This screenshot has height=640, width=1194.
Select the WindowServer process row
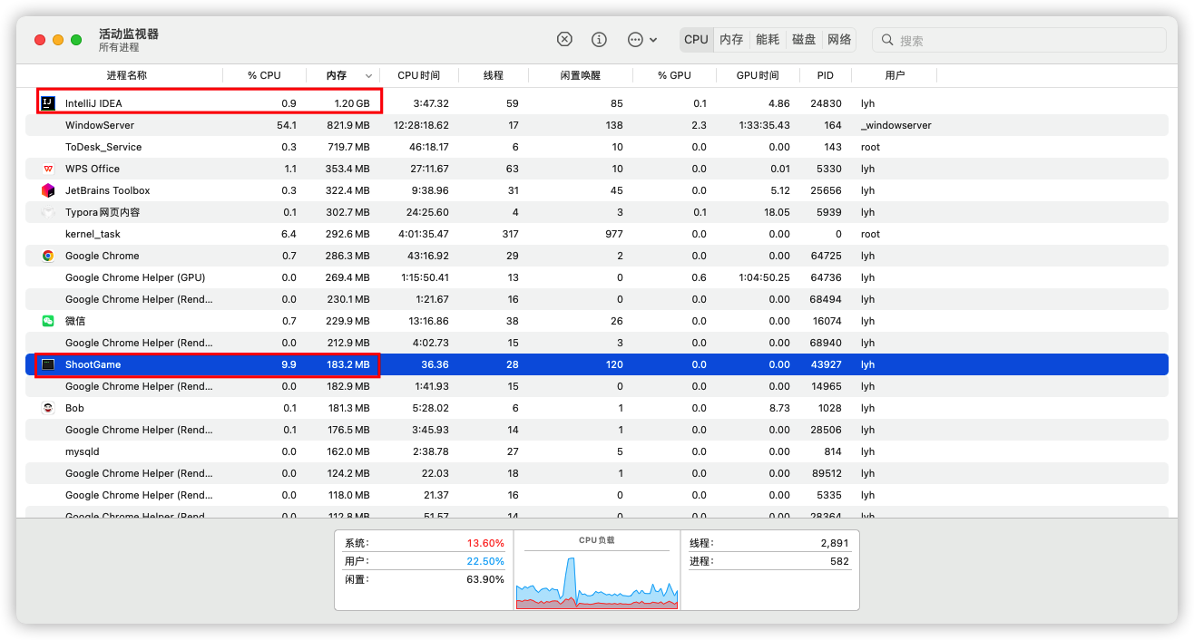tap(597, 125)
